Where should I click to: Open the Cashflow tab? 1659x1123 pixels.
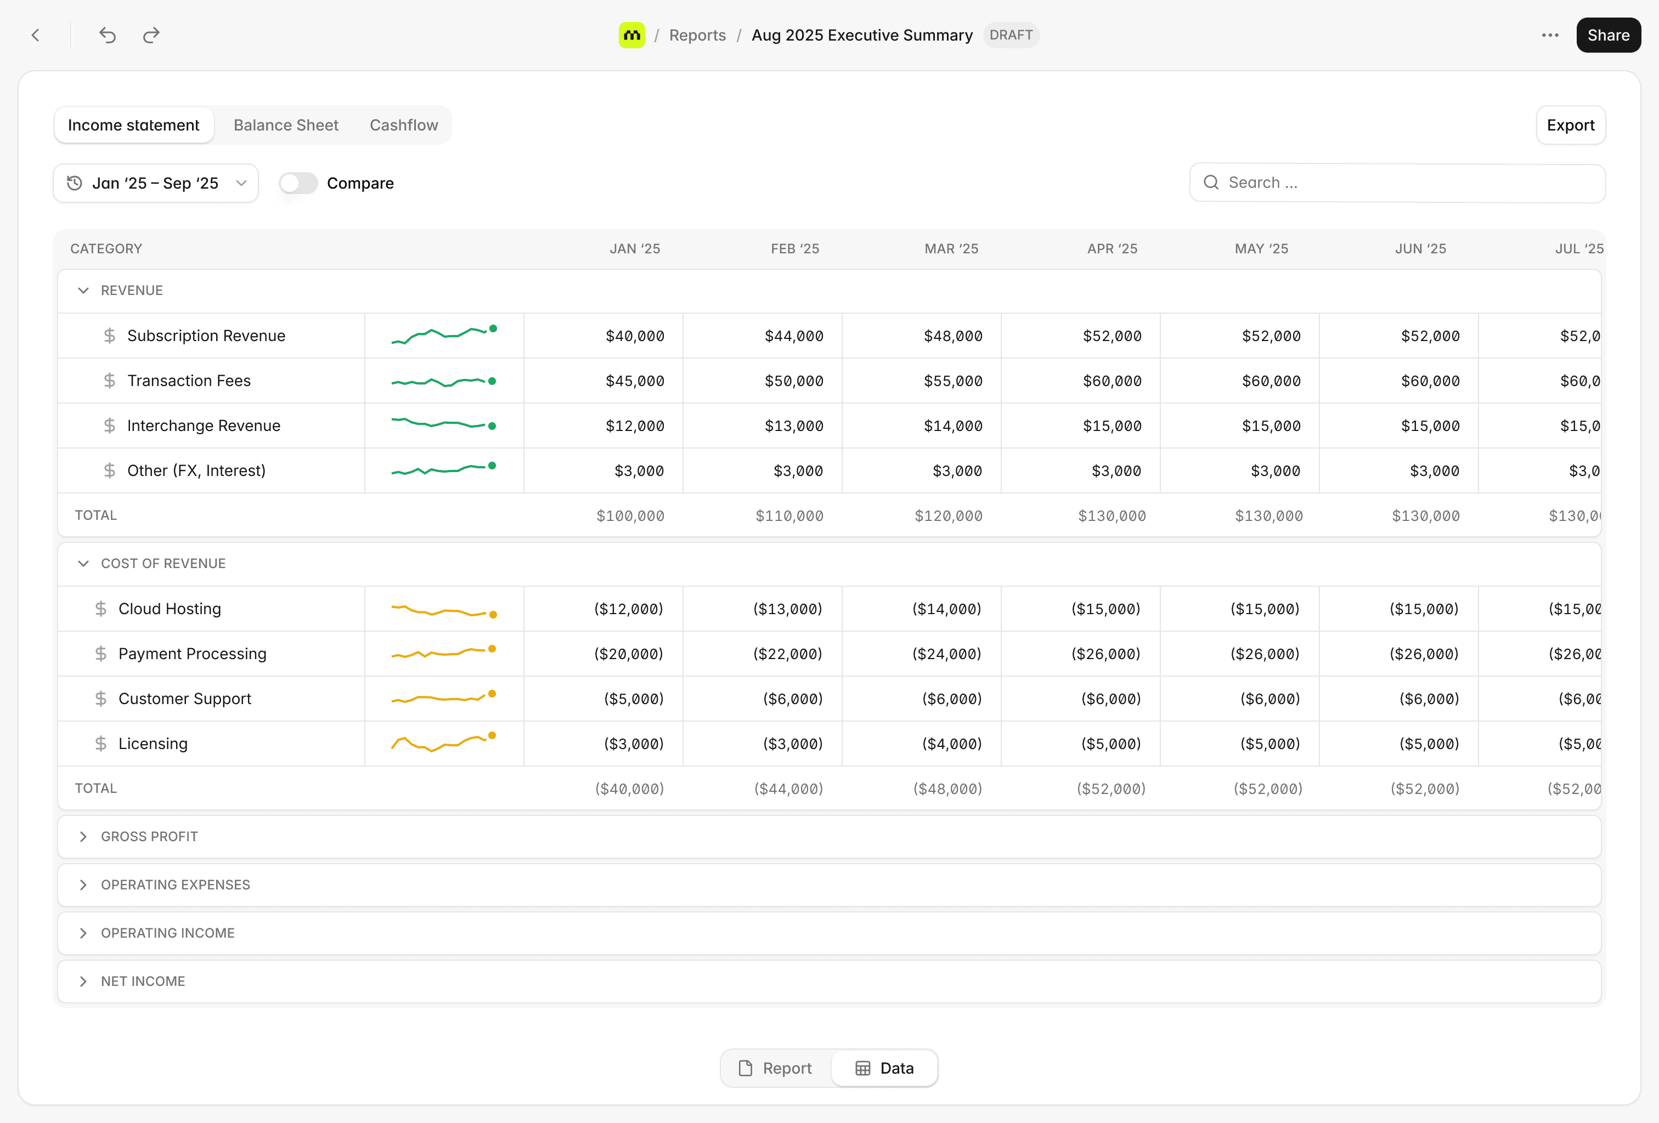403,125
